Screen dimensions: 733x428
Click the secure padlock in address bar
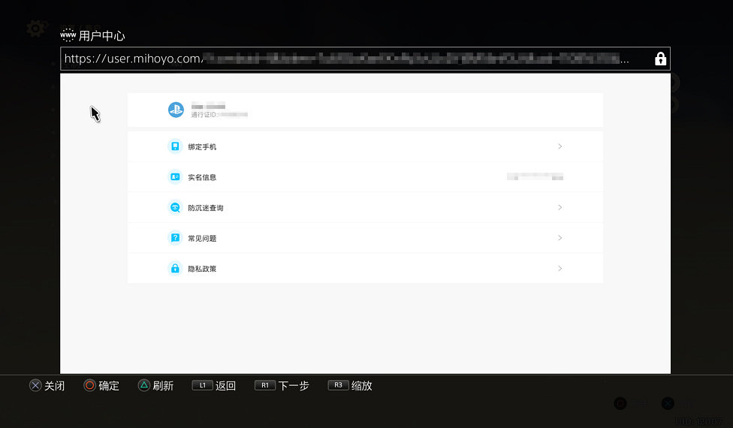click(660, 59)
